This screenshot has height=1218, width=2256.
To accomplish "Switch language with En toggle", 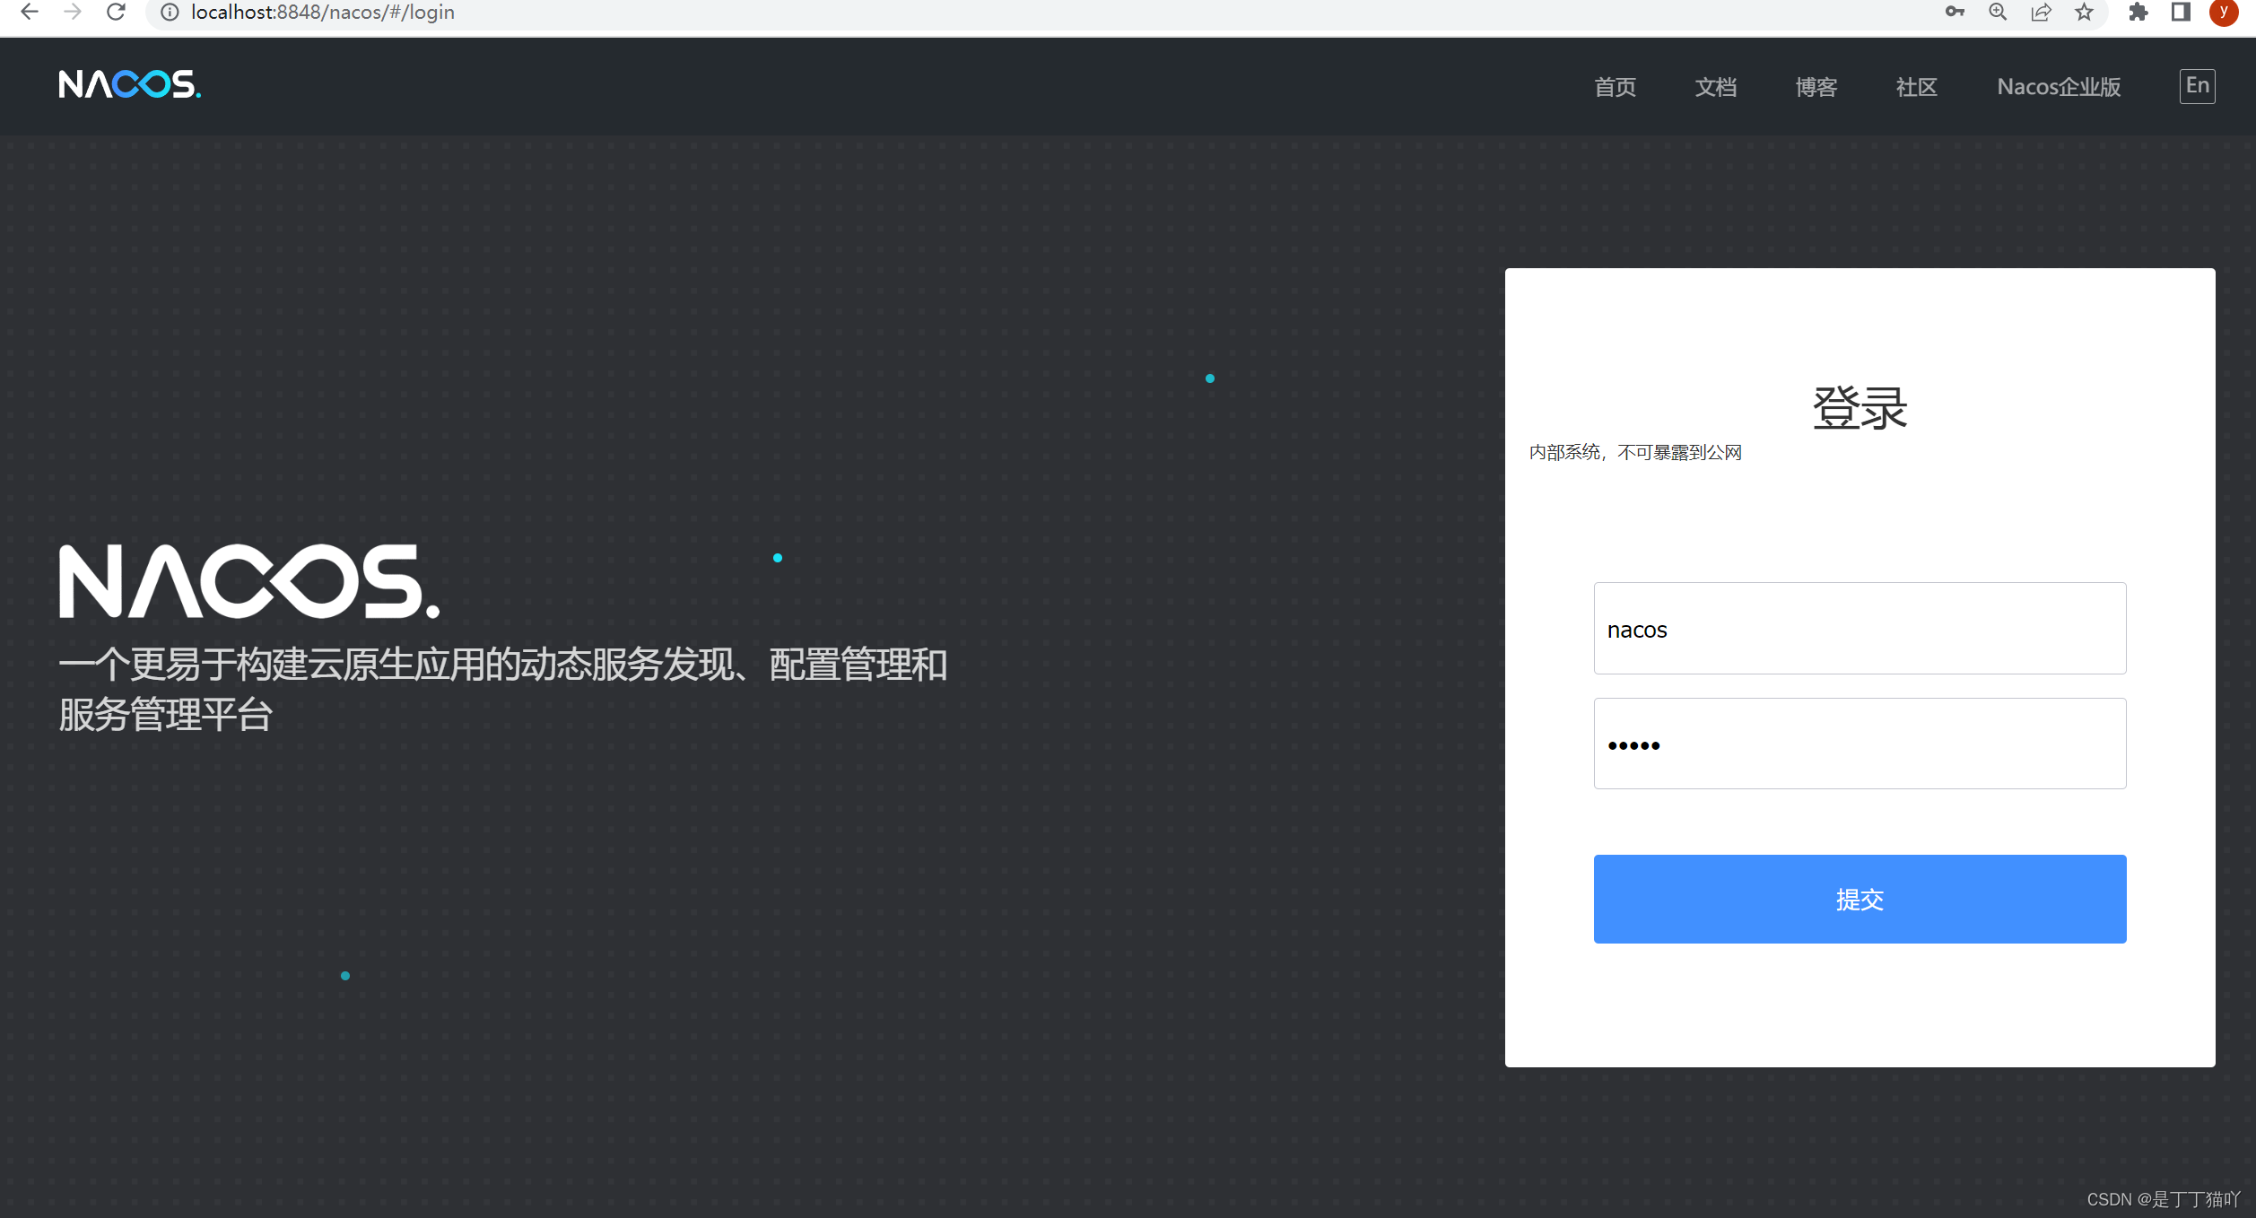I will pyautogui.click(x=2197, y=86).
